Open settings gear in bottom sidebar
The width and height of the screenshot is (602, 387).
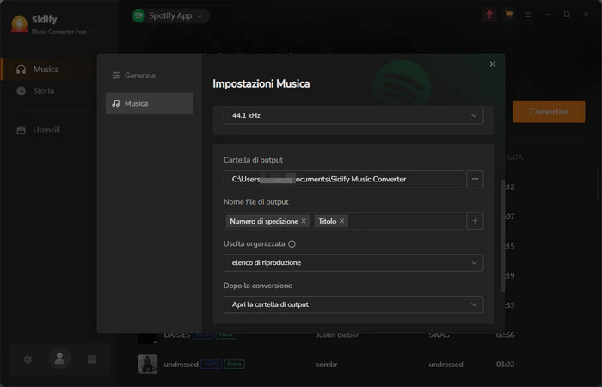click(x=28, y=359)
